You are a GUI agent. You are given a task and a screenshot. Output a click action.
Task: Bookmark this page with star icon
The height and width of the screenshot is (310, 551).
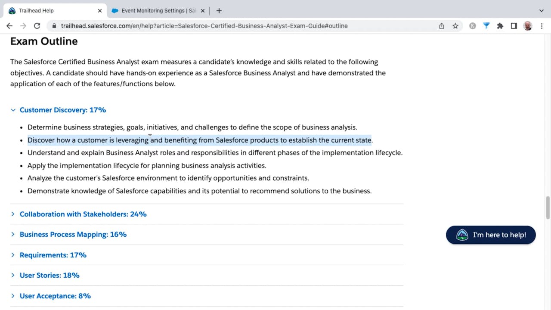pyautogui.click(x=455, y=26)
